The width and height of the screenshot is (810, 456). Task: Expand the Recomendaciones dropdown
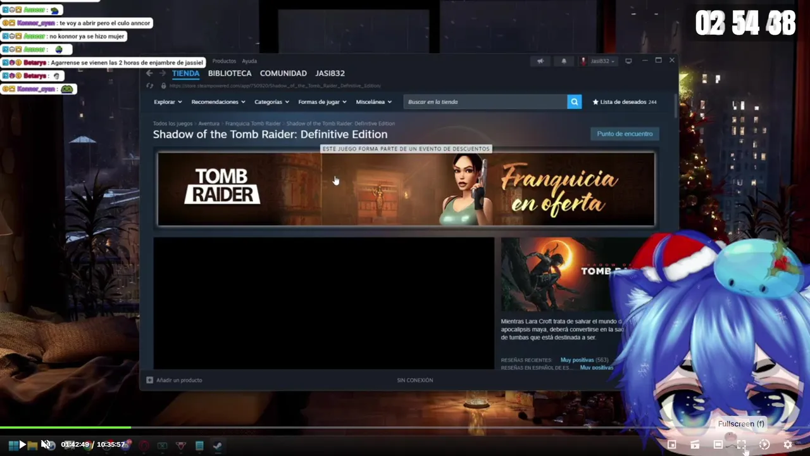[x=218, y=102]
